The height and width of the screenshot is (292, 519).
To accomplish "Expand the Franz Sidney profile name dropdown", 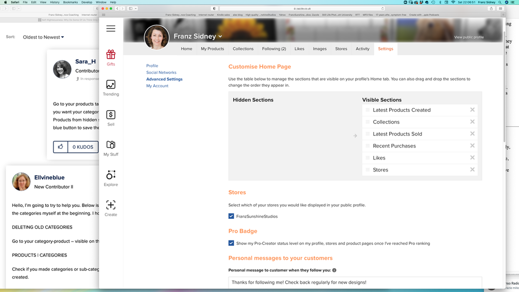I will (x=220, y=36).
